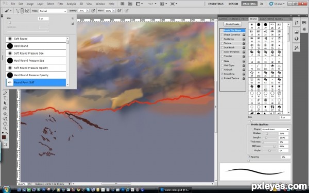Image resolution: width=309 pixels, height=193 pixels.
Task: Open the Tool Presets dock icon
Action: pos(297,48)
